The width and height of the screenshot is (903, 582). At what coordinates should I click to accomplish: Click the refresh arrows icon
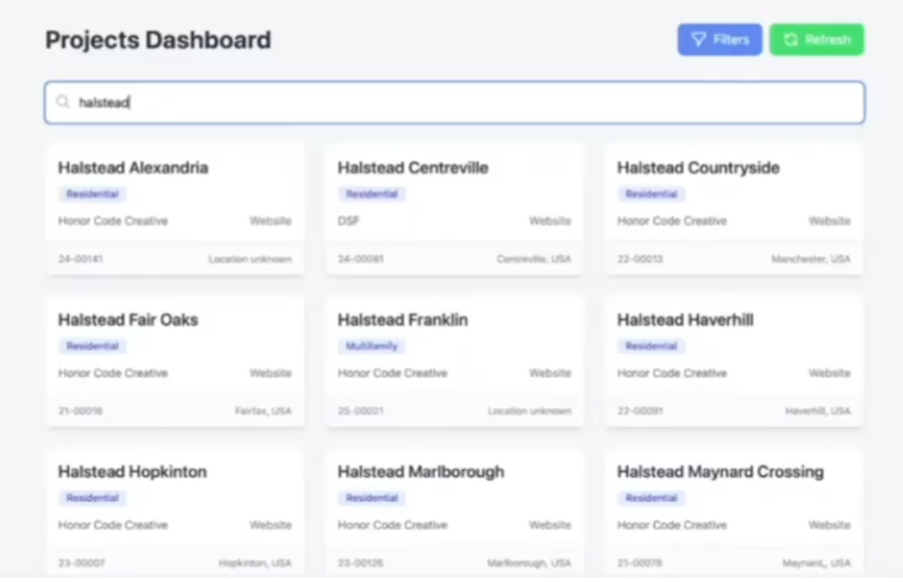(791, 40)
